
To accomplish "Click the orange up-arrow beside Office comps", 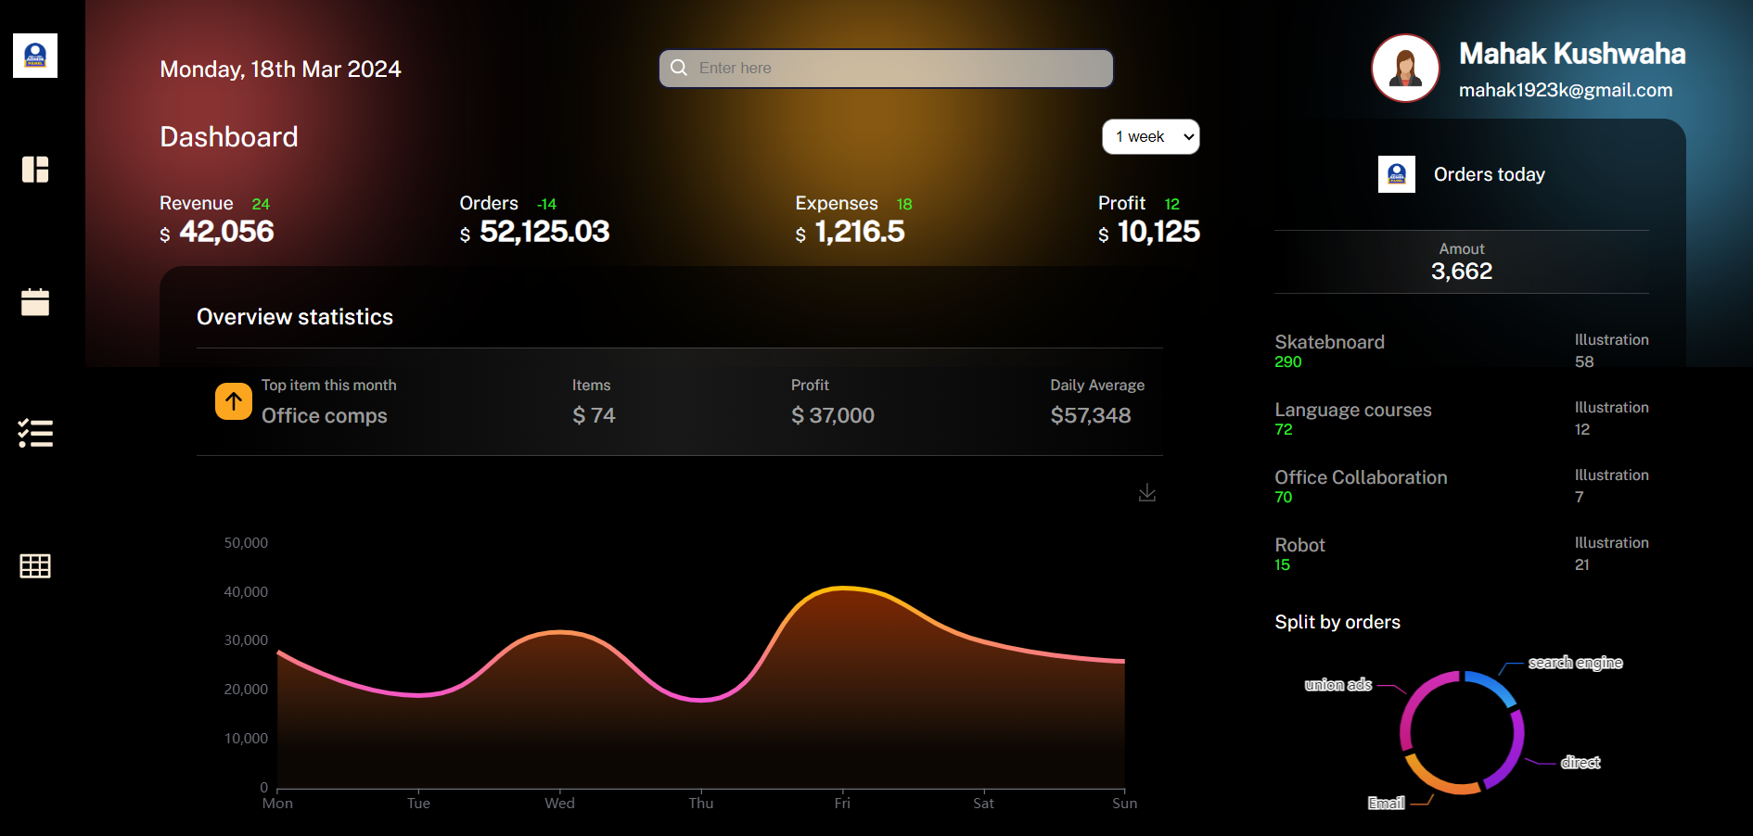I will [233, 401].
